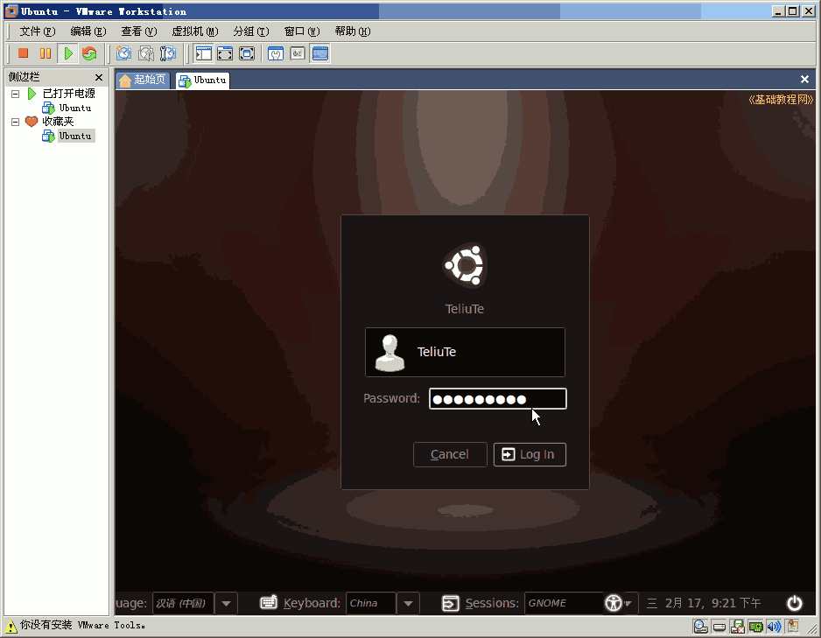This screenshot has width=821, height=638.
Task: Click the CD/DVD drive status icon
Action: (x=719, y=627)
